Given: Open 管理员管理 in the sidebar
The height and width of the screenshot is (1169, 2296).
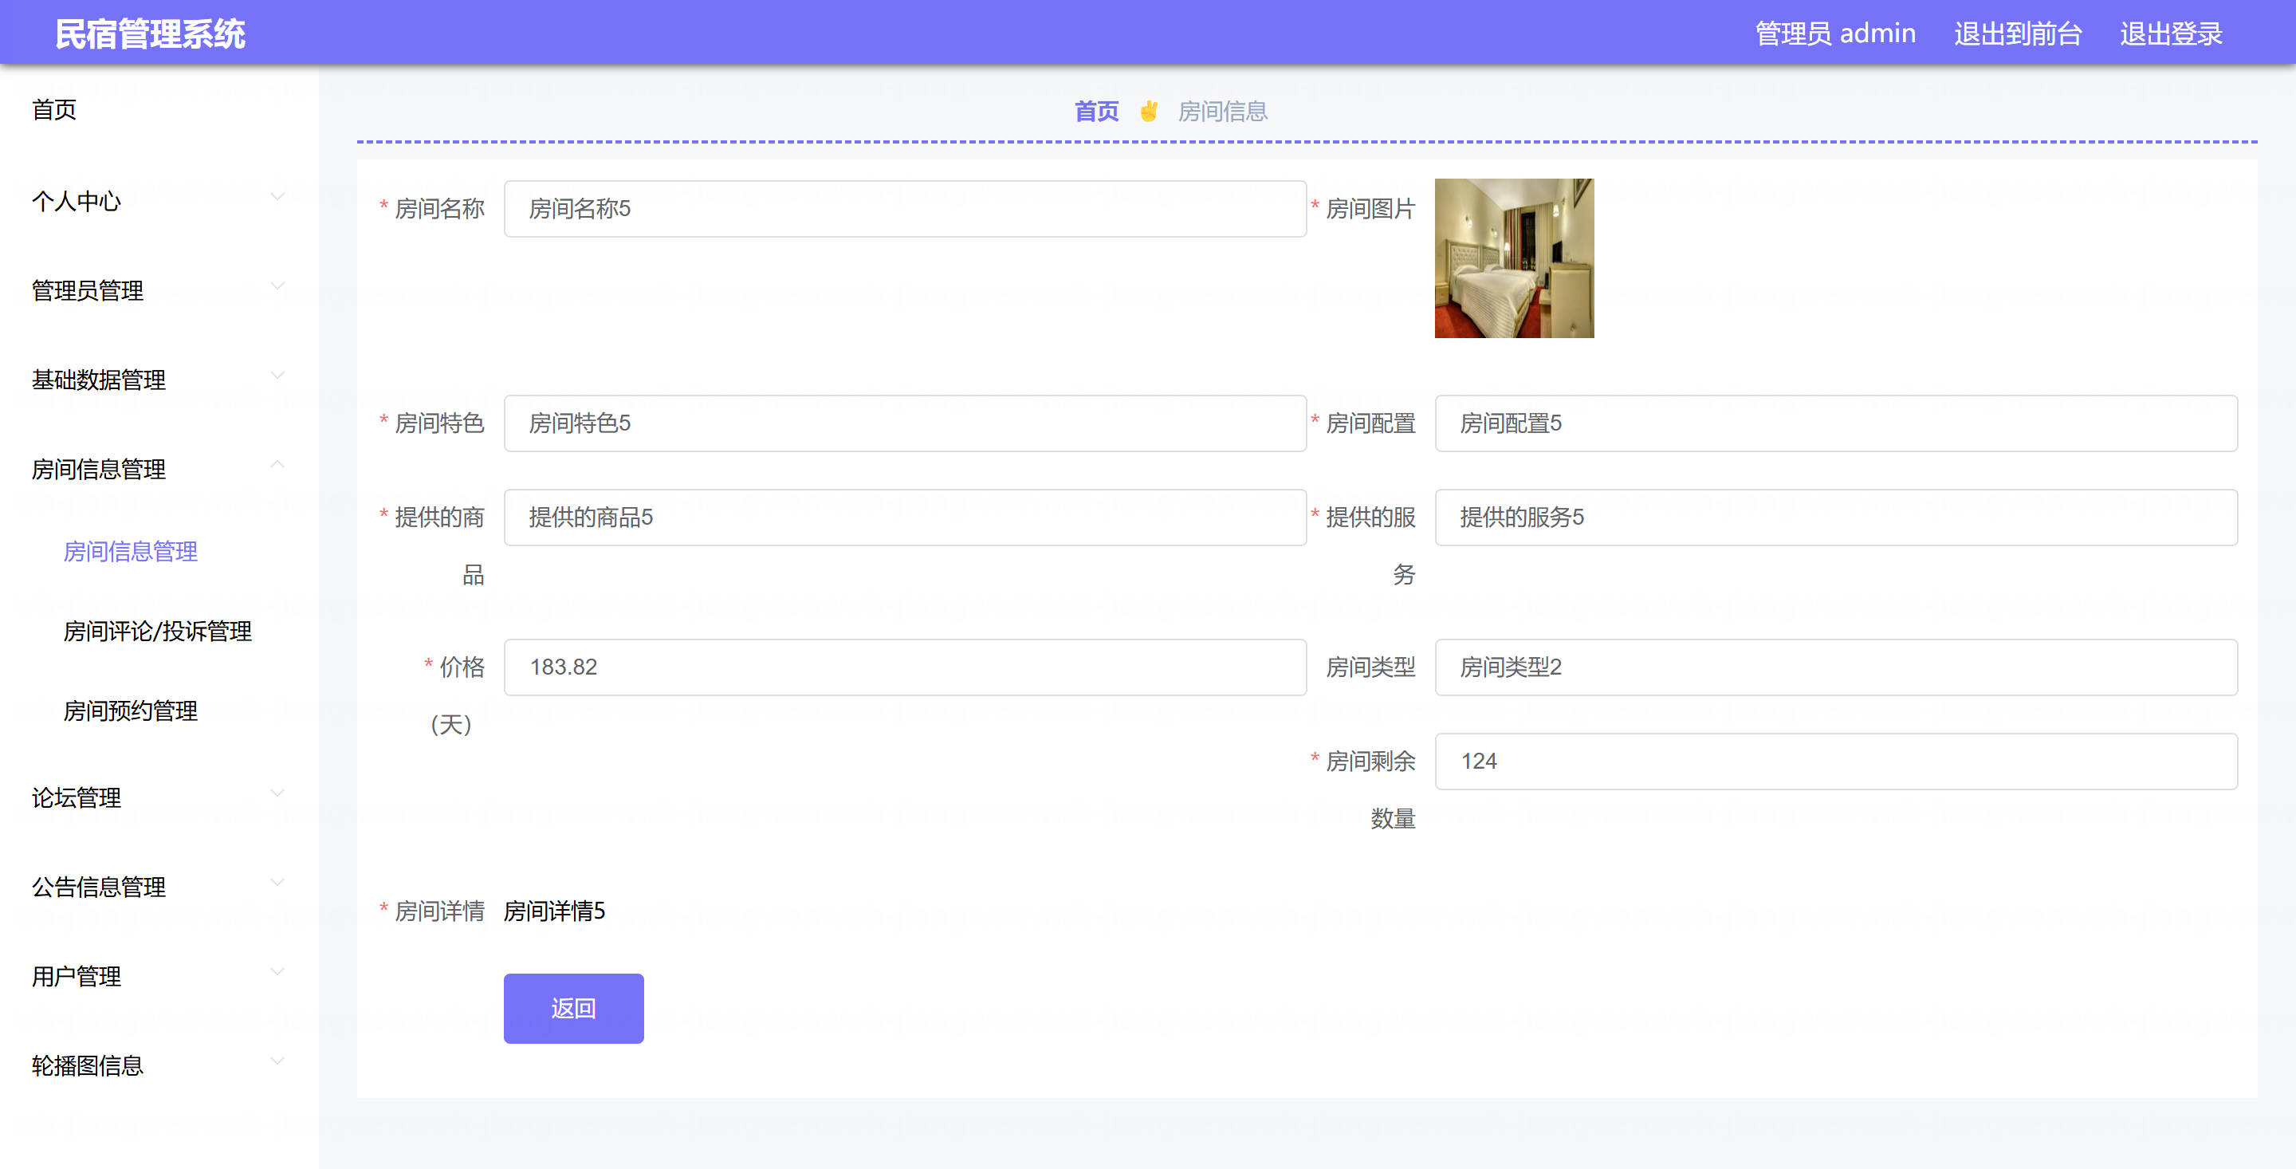Looking at the screenshot, I should tap(88, 291).
